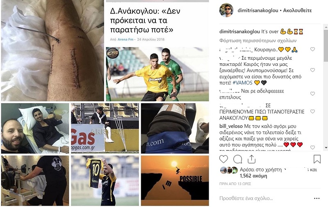Click the 'Ακολουθείτε' following button
328x207 pixels.
[x=297, y=10]
